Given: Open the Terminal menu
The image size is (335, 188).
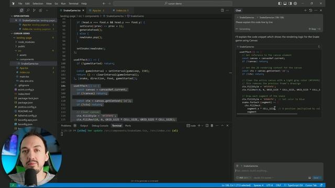Looking at the screenshot, I should [x=73, y=4].
